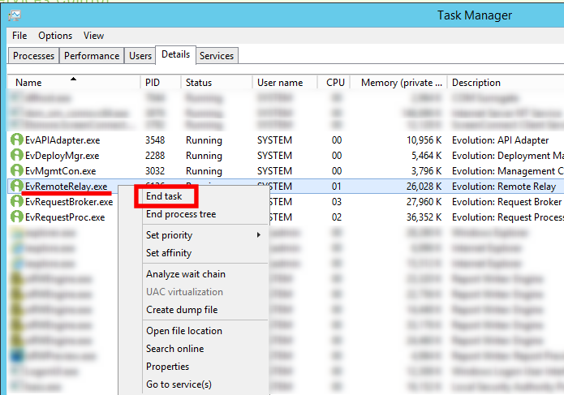Click description Evolution: Request Broker
This screenshot has width=564, height=395.
point(506,202)
